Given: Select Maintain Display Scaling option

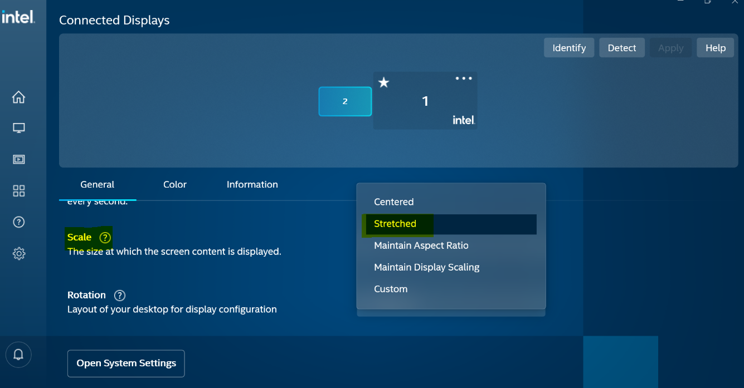Looking at the screenshot, I should [426, 267].
